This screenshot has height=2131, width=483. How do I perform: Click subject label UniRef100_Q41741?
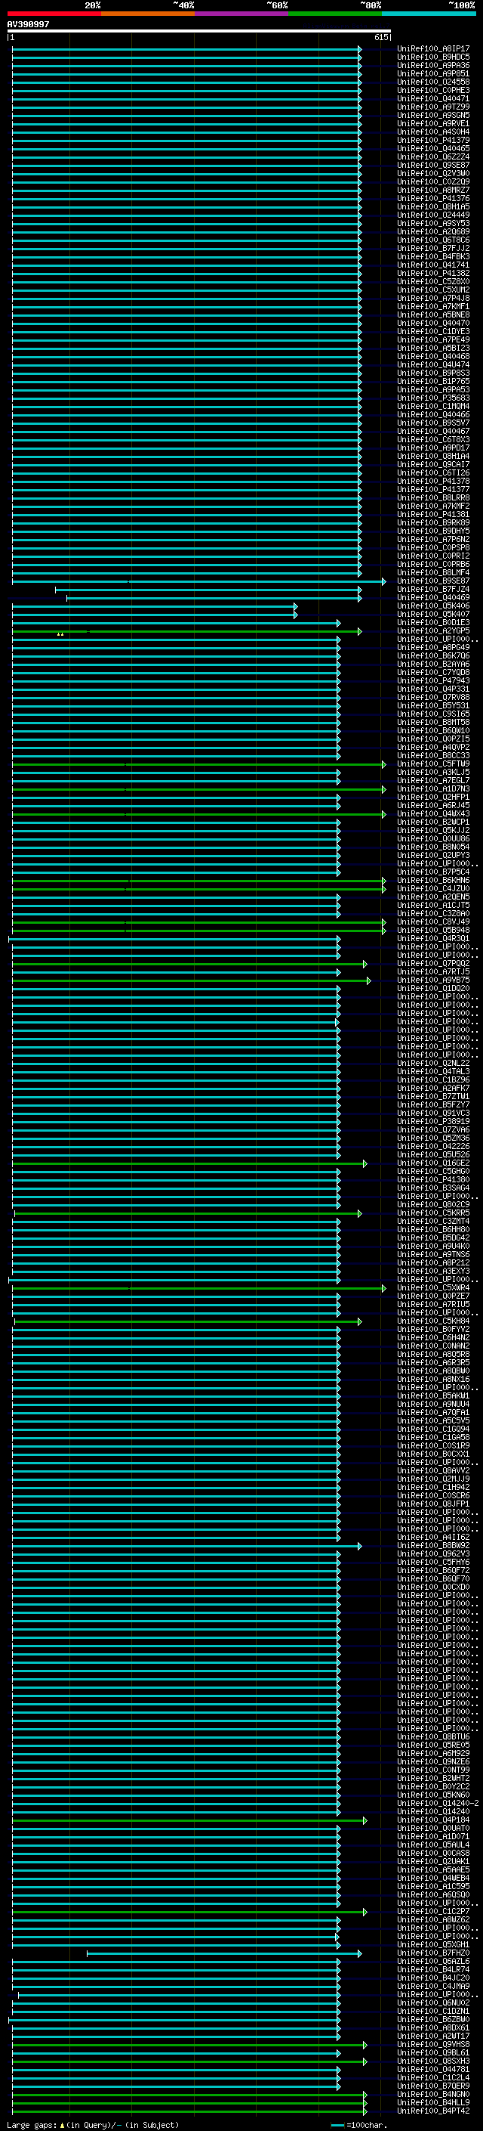(x=433, y=265)
